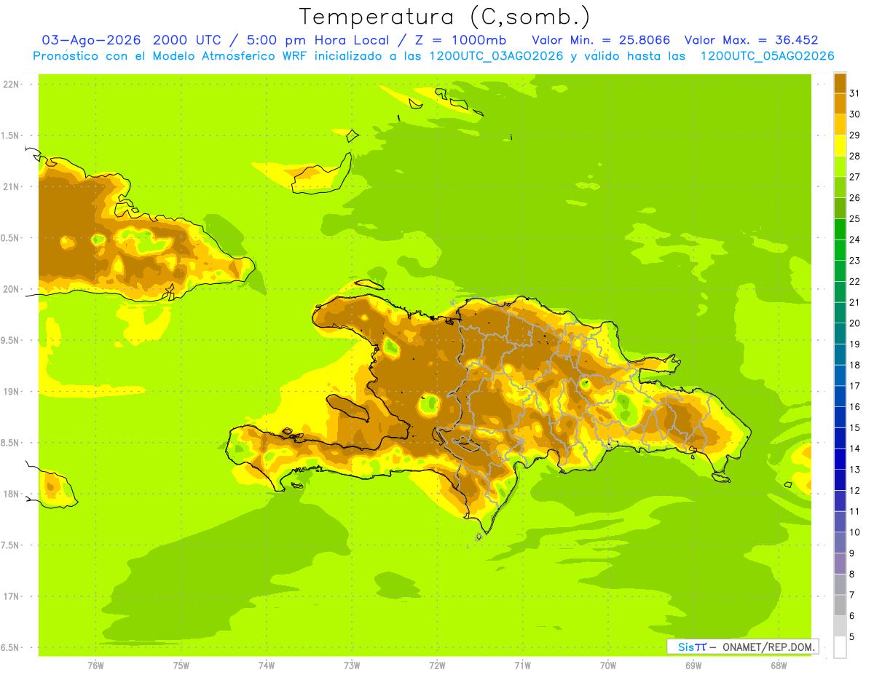The height and width of the screenshot is (675, 874).
Task: Click 'Valor Max. = 36.452' value
Action: pos(751,40)
